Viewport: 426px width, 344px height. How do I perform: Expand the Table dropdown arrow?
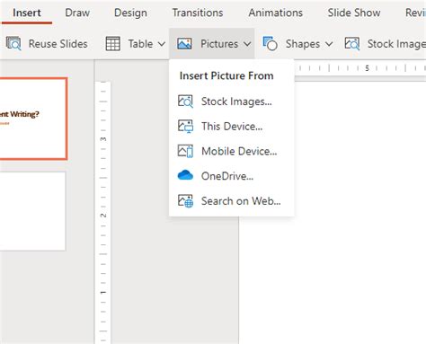click(162, 44)
